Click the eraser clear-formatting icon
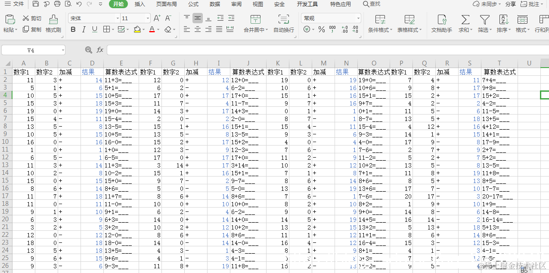The image size is (549, 273). click(168, 29)
